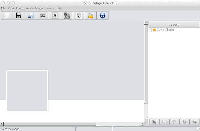
Task: Click the vertical scrollbar down arrow
Action: click(x=146, y=120)
